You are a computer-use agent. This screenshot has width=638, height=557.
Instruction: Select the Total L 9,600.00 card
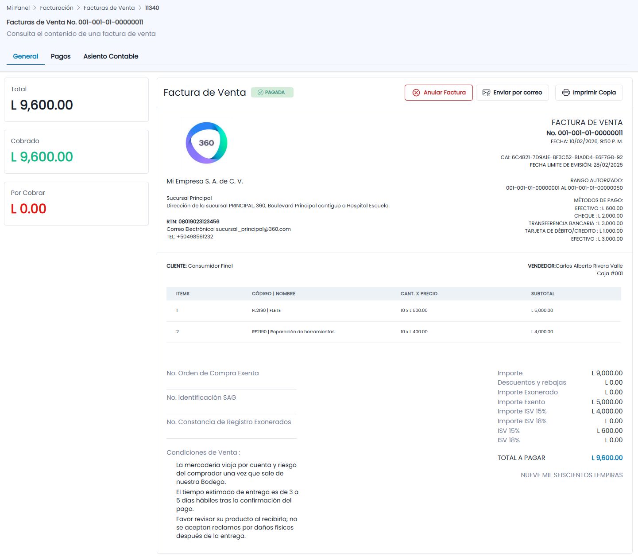click(76, 100)
